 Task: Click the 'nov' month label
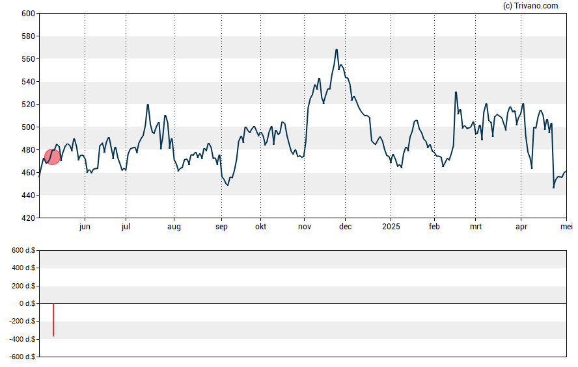tap(305, 227)
